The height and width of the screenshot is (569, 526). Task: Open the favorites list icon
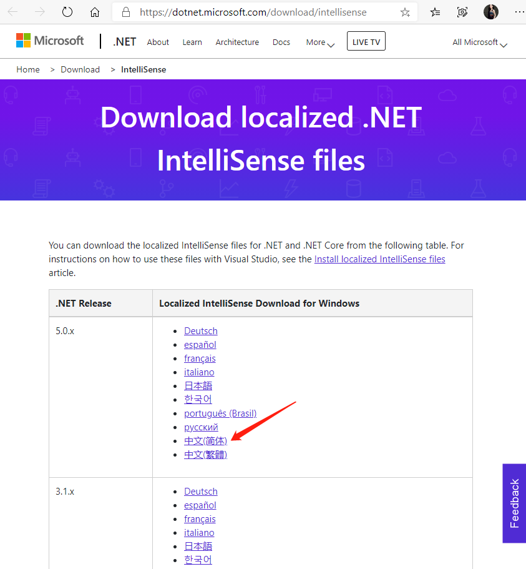(x=435, y=12)
